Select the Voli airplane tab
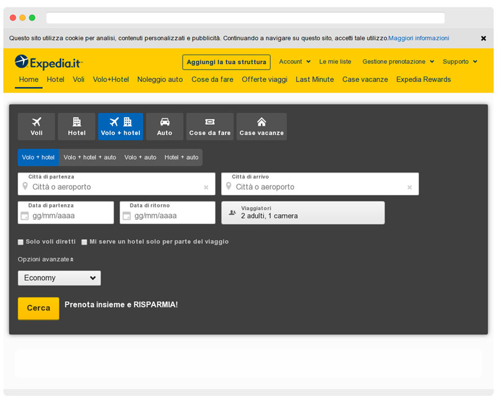This screenshot has height=403, width=497. [x=37, y=127]
